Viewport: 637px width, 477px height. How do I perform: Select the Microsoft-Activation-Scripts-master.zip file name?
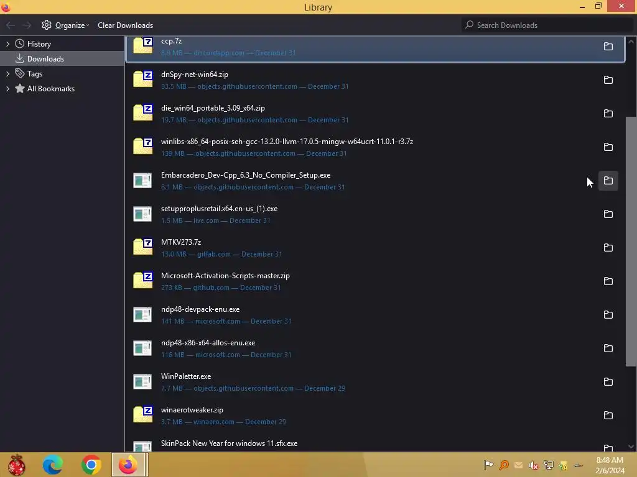pyautogui.click(x=225, y=276)
